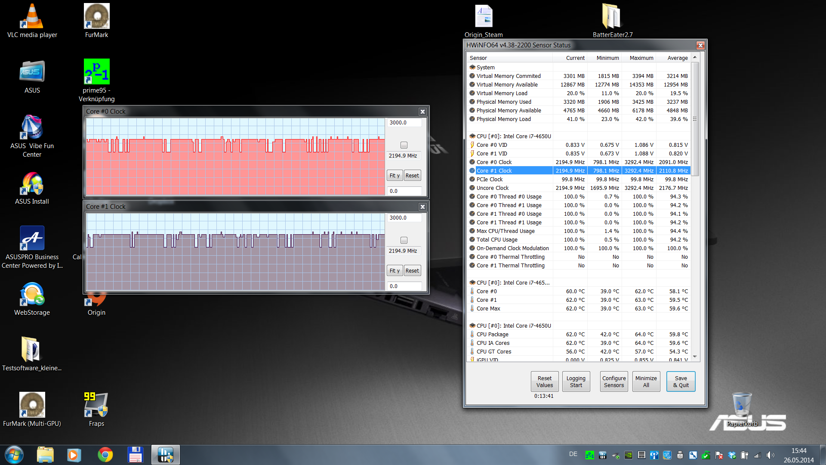Click the Fit y button for Core #0
Image resolution: width=826 pixels, height=465 pixels.
395,175
